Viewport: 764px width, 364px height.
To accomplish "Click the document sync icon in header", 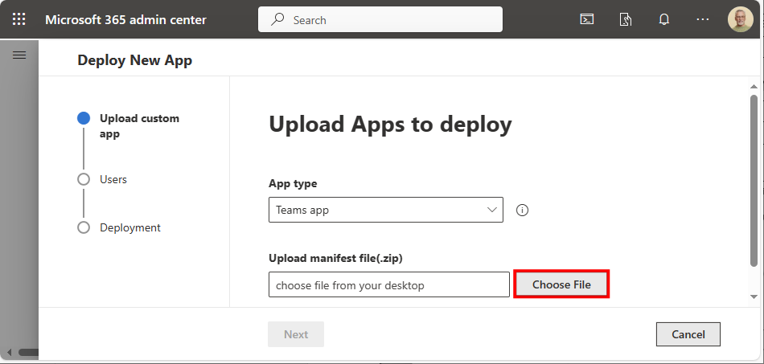I will click(x=625, y=19).
